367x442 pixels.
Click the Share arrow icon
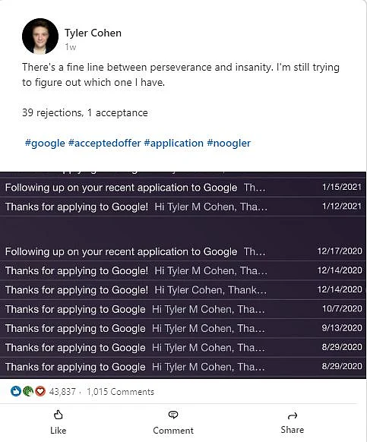pyautogui.click(x=293, y=415)
